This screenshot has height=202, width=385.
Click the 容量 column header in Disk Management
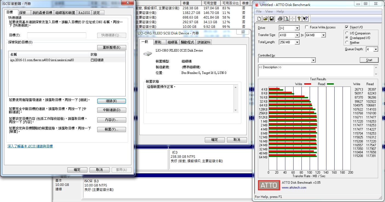coord(191,3)
